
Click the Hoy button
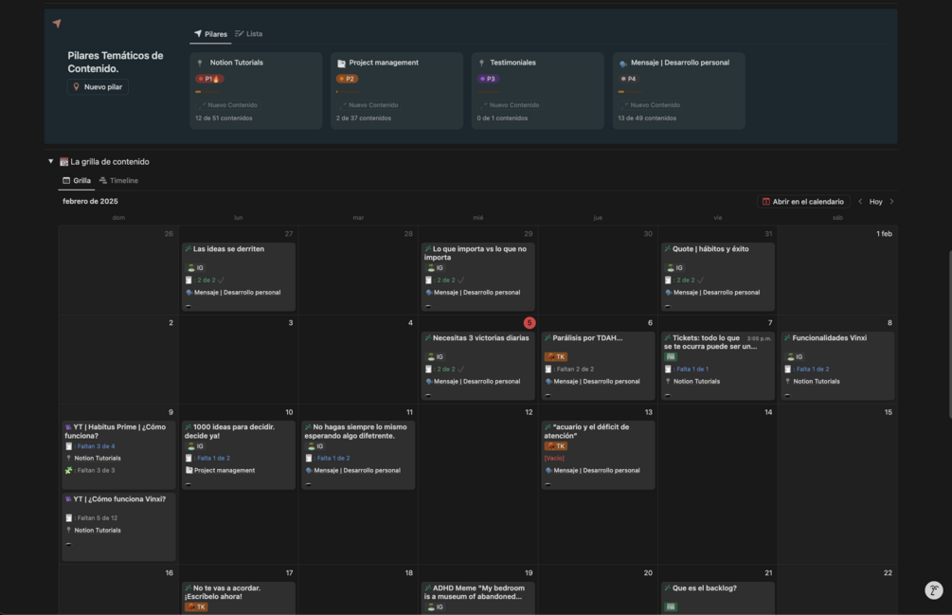875,202
